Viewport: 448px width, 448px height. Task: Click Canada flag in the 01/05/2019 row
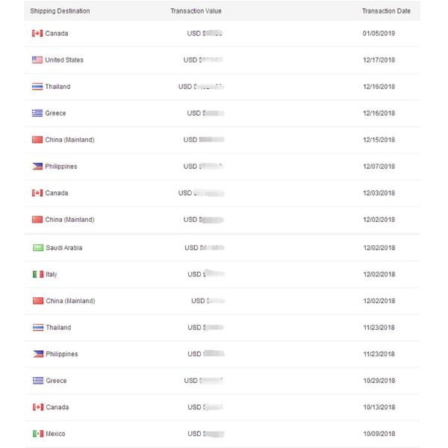tap(37, 34)
